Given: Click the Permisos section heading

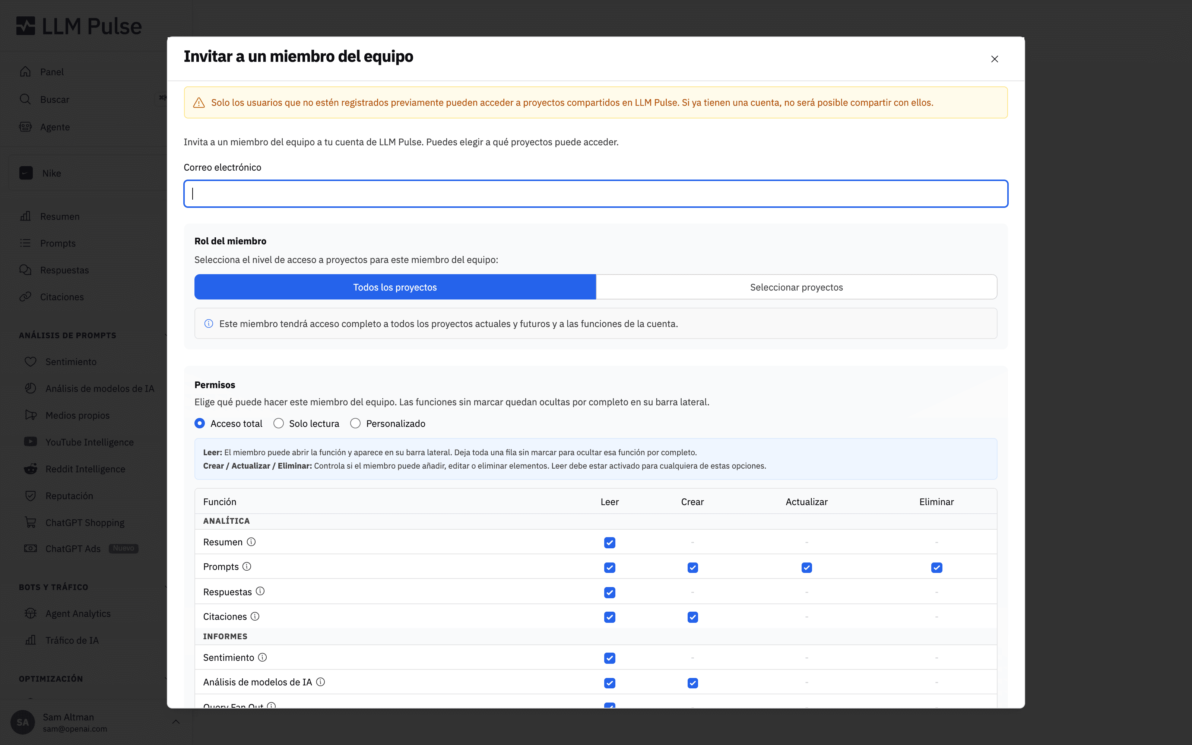Looking at the screenshot, I should pos(215,385).
